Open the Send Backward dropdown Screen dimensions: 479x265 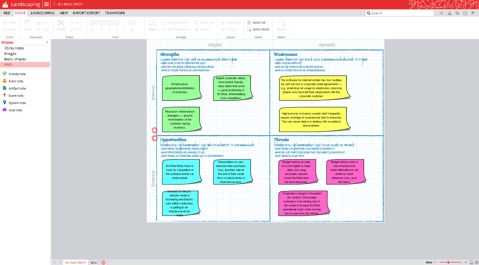pos(177,29)
